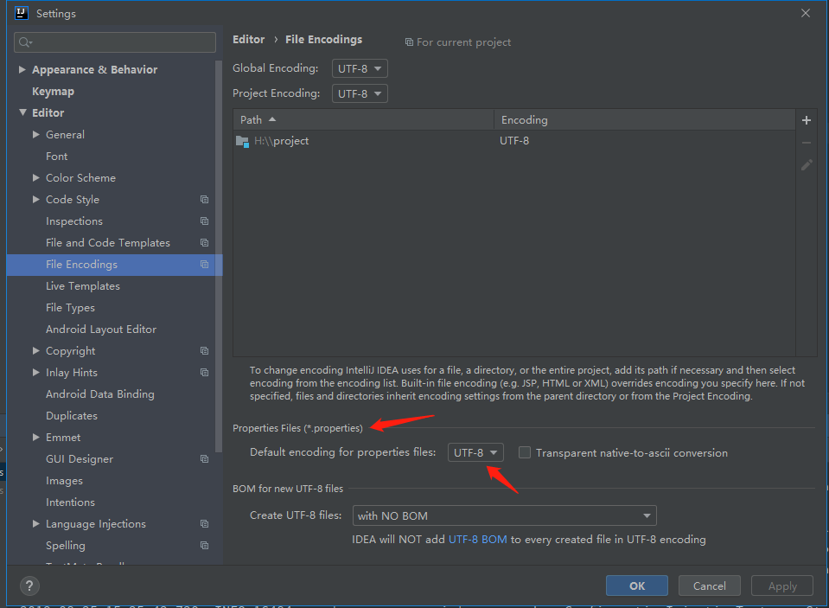The image size is (829, 608).
Task: Expand the Inlay Hints node
Action: tap(36, 373)
